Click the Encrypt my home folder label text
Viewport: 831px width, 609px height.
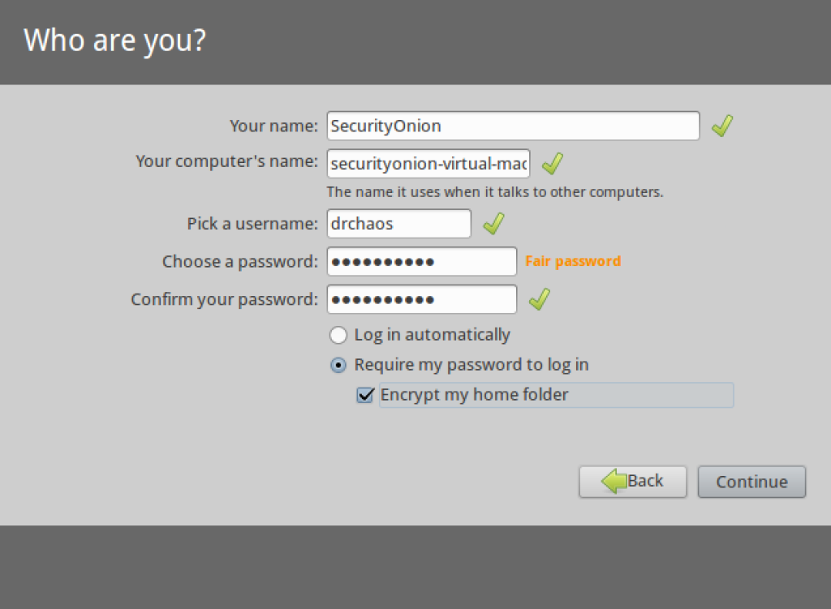475,395
